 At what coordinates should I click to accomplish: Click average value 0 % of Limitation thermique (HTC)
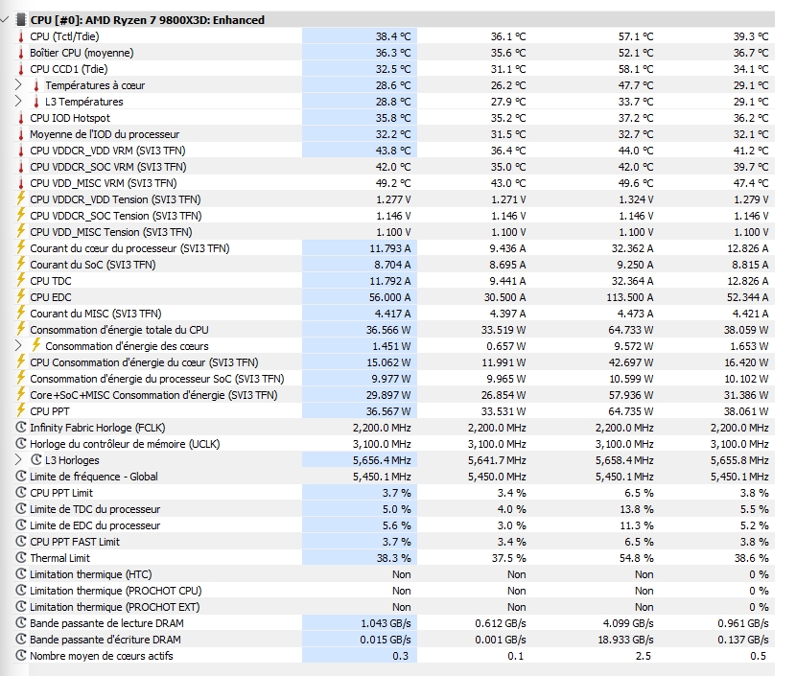point(759,574)
